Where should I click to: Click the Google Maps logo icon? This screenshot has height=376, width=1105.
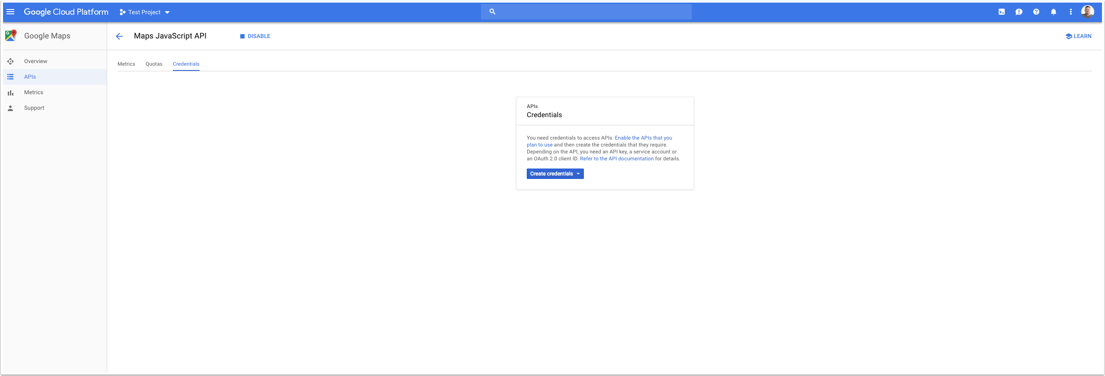(11, 35)
